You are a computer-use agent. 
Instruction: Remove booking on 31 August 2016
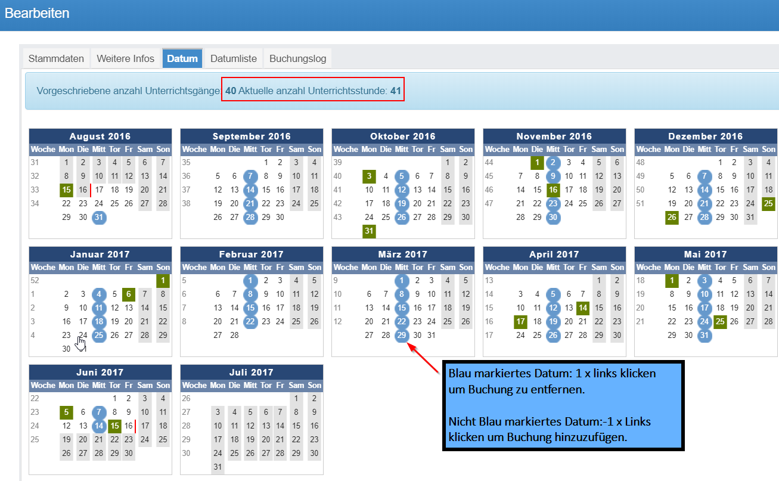click(99, 218)
